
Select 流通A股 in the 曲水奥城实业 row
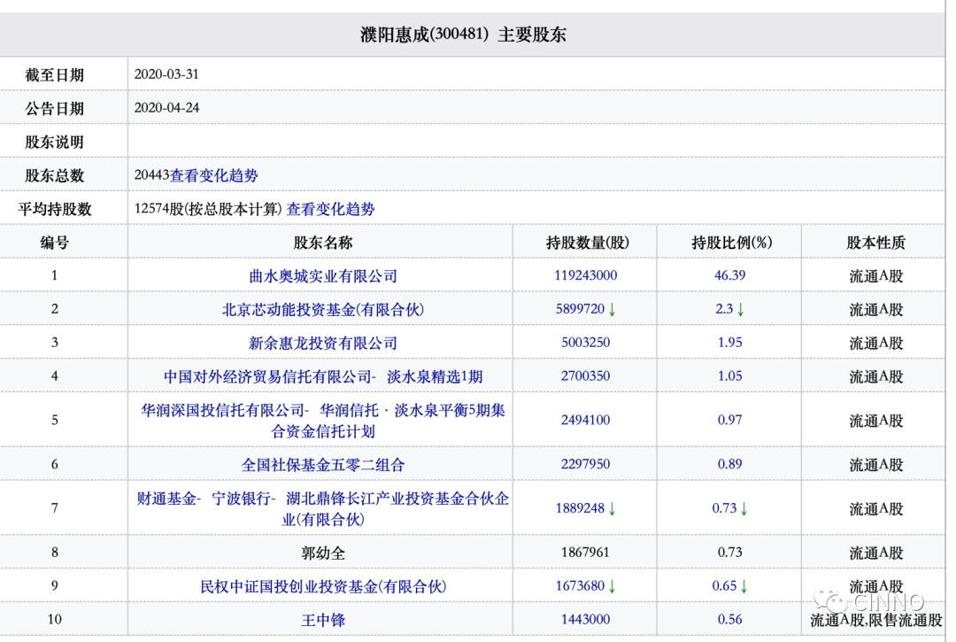[876, 276]
